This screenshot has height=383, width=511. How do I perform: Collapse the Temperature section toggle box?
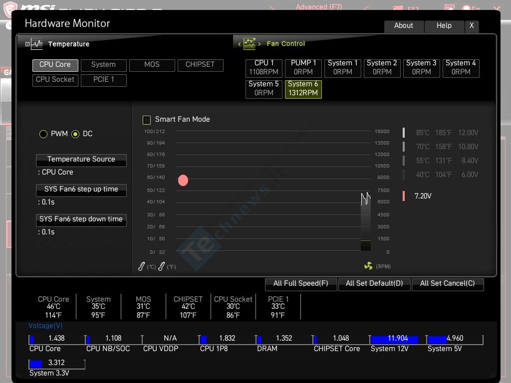pos(27,44)
